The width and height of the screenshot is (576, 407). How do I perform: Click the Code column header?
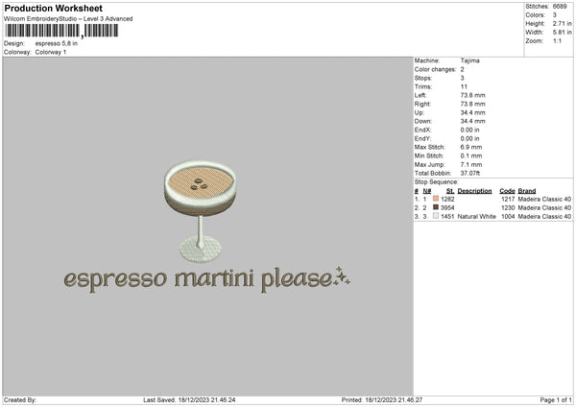(507, 191)
